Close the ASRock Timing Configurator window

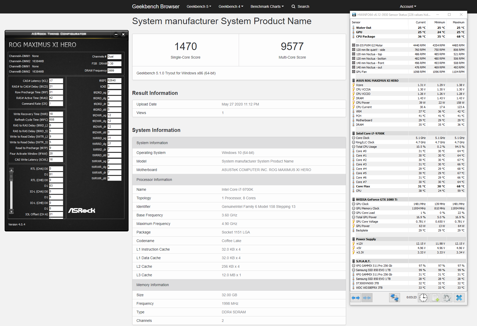point(123,34)
